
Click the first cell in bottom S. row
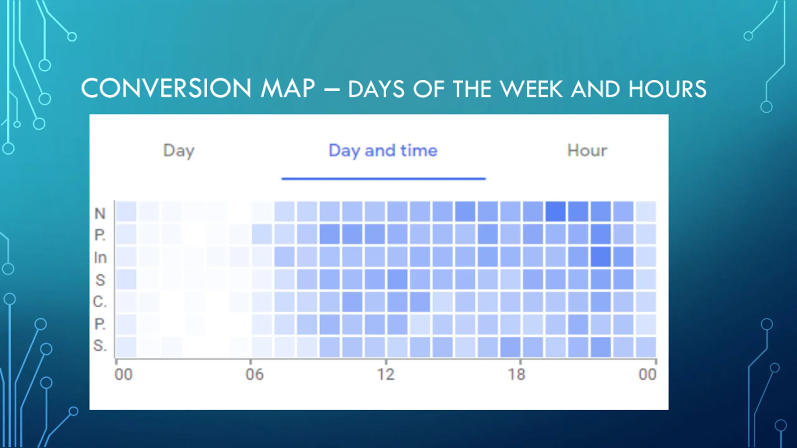tap(126, 347)
